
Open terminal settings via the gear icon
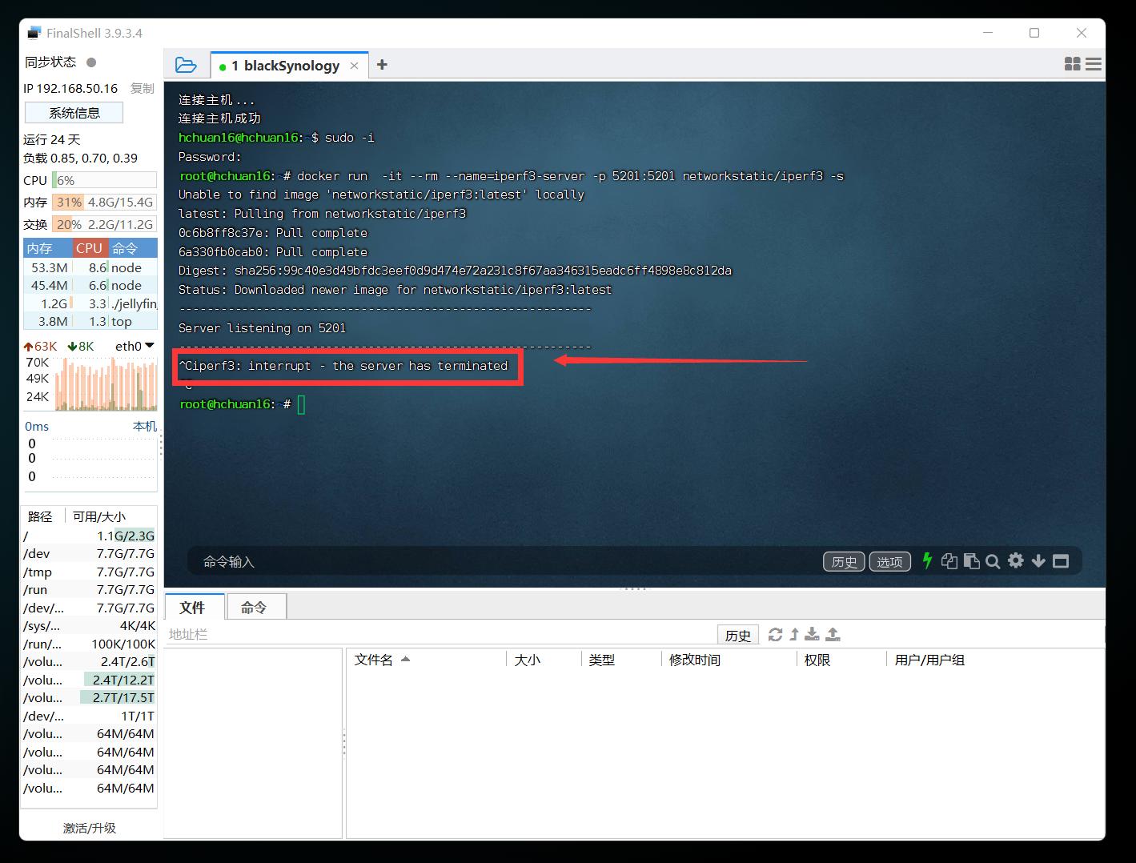pyautogui.click(x=1015, y=561)
